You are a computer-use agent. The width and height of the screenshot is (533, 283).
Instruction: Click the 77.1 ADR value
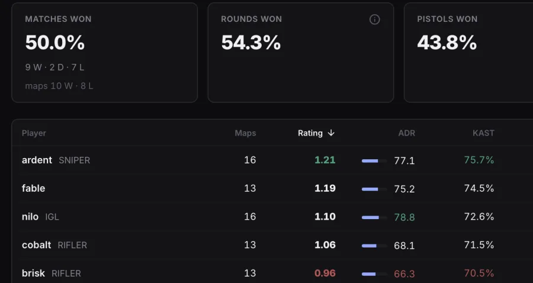[404, 160]
